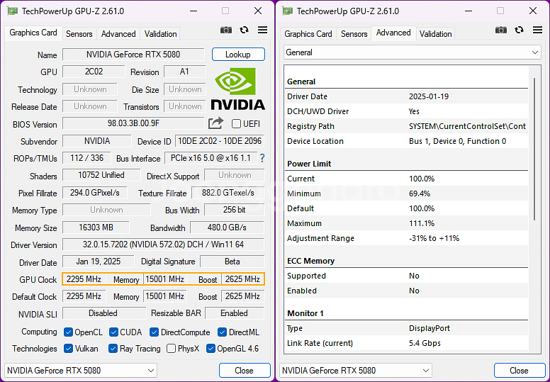Click Shaders 10752 Unified field
This screenshot has width=550, height=382.
[x=101, y=175]
